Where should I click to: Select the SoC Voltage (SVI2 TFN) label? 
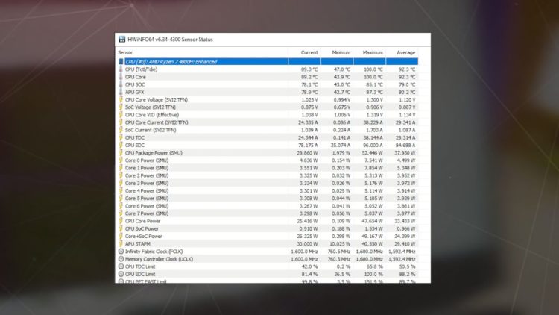point(150,107)
